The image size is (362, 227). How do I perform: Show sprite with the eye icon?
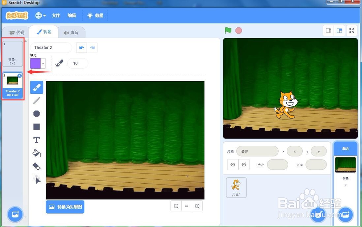pyautogui.click(x=233, y=165)
